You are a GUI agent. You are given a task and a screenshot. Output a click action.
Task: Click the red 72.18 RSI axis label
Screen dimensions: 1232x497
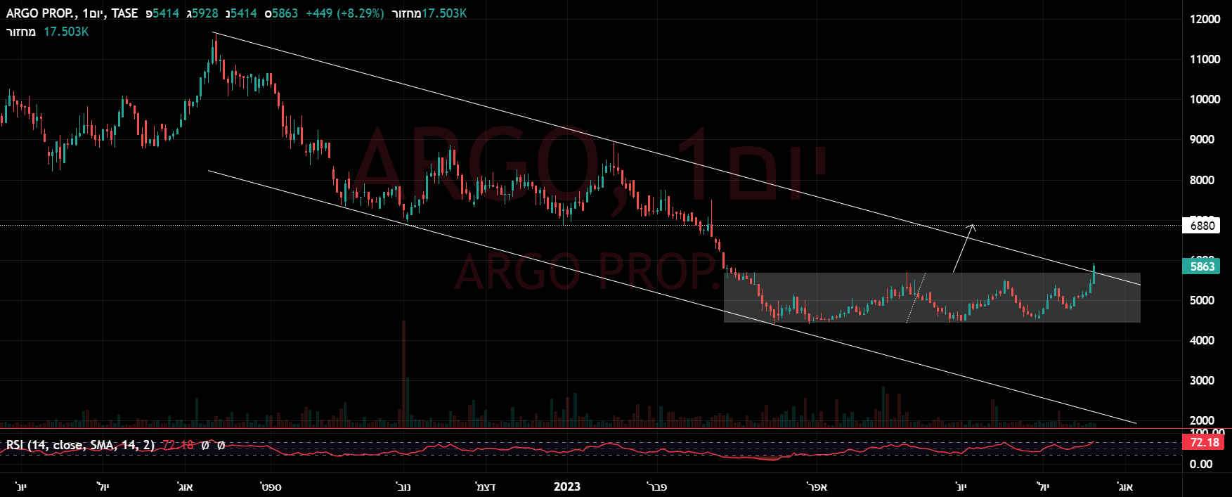tap(1205, 442)
